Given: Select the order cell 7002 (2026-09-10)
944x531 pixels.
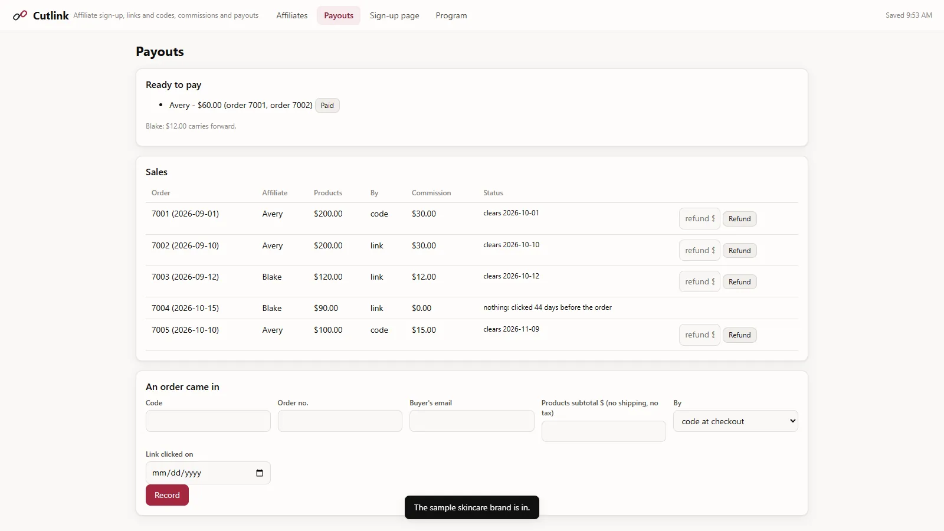Looking at the screenshot, I should 185,245.
